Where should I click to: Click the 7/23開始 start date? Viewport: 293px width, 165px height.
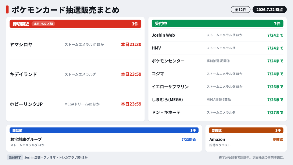point(189,140)
